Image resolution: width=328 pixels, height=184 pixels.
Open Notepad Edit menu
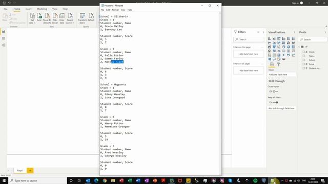(108, 10)
